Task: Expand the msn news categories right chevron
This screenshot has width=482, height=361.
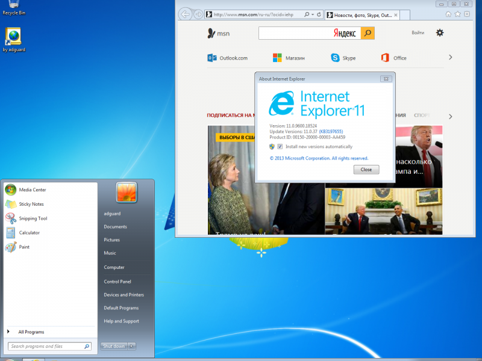Action: click(x=450, y=117)
